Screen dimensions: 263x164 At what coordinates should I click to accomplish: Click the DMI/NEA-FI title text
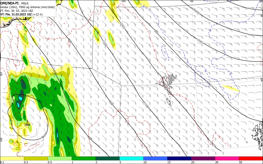coord(9,3)
